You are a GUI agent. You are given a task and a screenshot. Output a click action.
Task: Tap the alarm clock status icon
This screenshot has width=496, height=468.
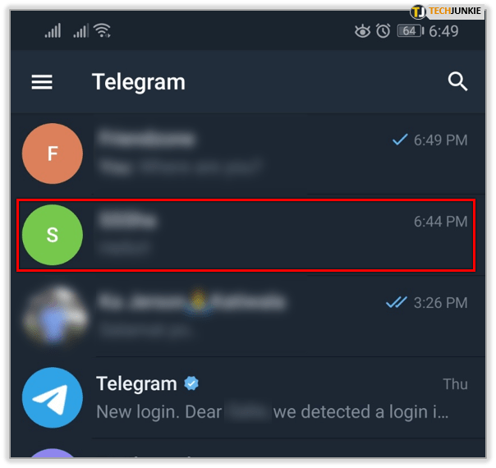pos(383,31)
